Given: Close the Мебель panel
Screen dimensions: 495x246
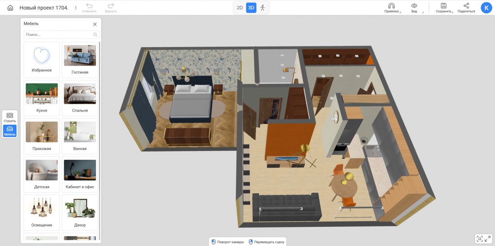Looking at the screenshot, I should point(95,24).
